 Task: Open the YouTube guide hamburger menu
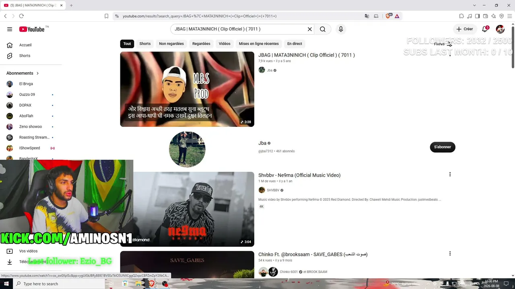coord(10,29)
